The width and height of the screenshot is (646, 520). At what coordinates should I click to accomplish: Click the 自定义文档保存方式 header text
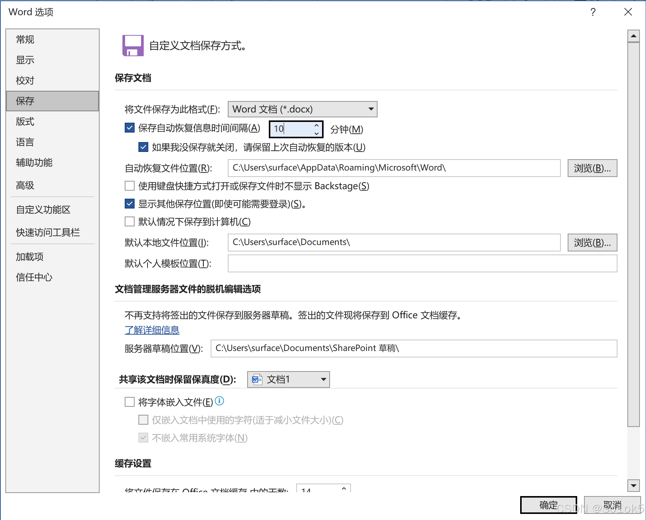[198, 46]
